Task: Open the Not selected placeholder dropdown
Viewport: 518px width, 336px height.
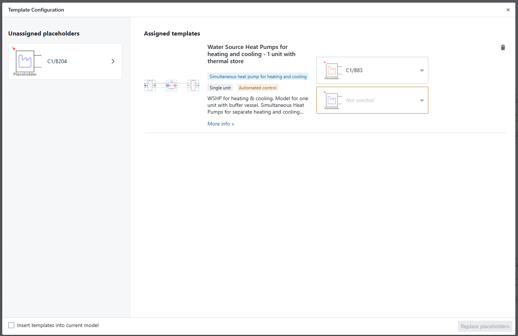Action: (x=422, y=101)
